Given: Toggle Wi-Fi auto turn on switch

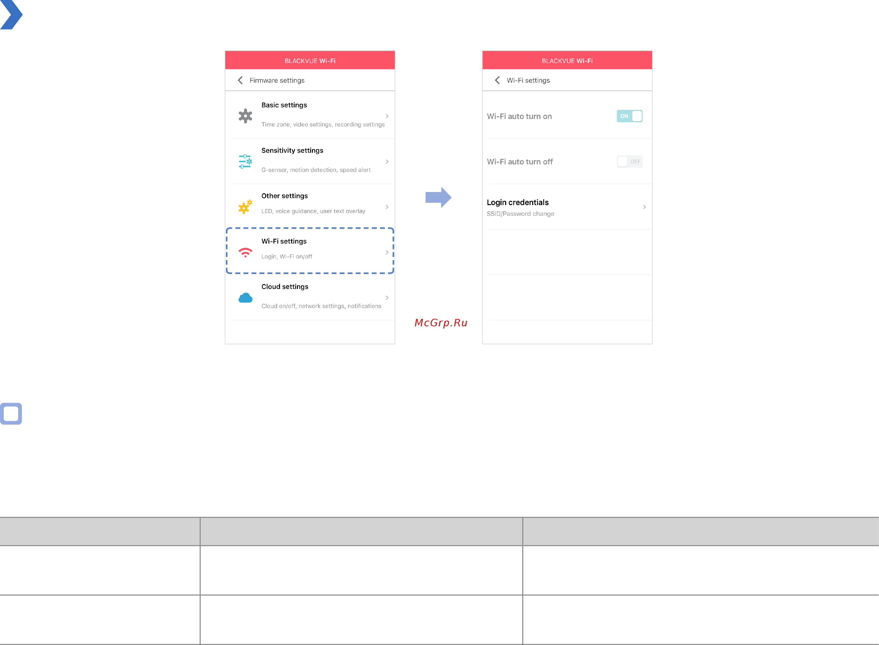Looking at the screenshot, I should [x=629, y=116].
